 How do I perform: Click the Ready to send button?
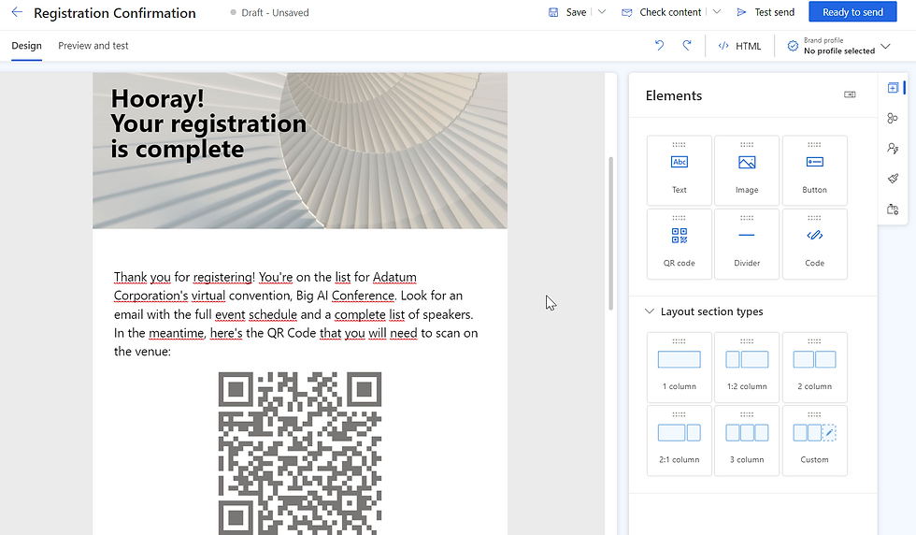click(852, 12)
